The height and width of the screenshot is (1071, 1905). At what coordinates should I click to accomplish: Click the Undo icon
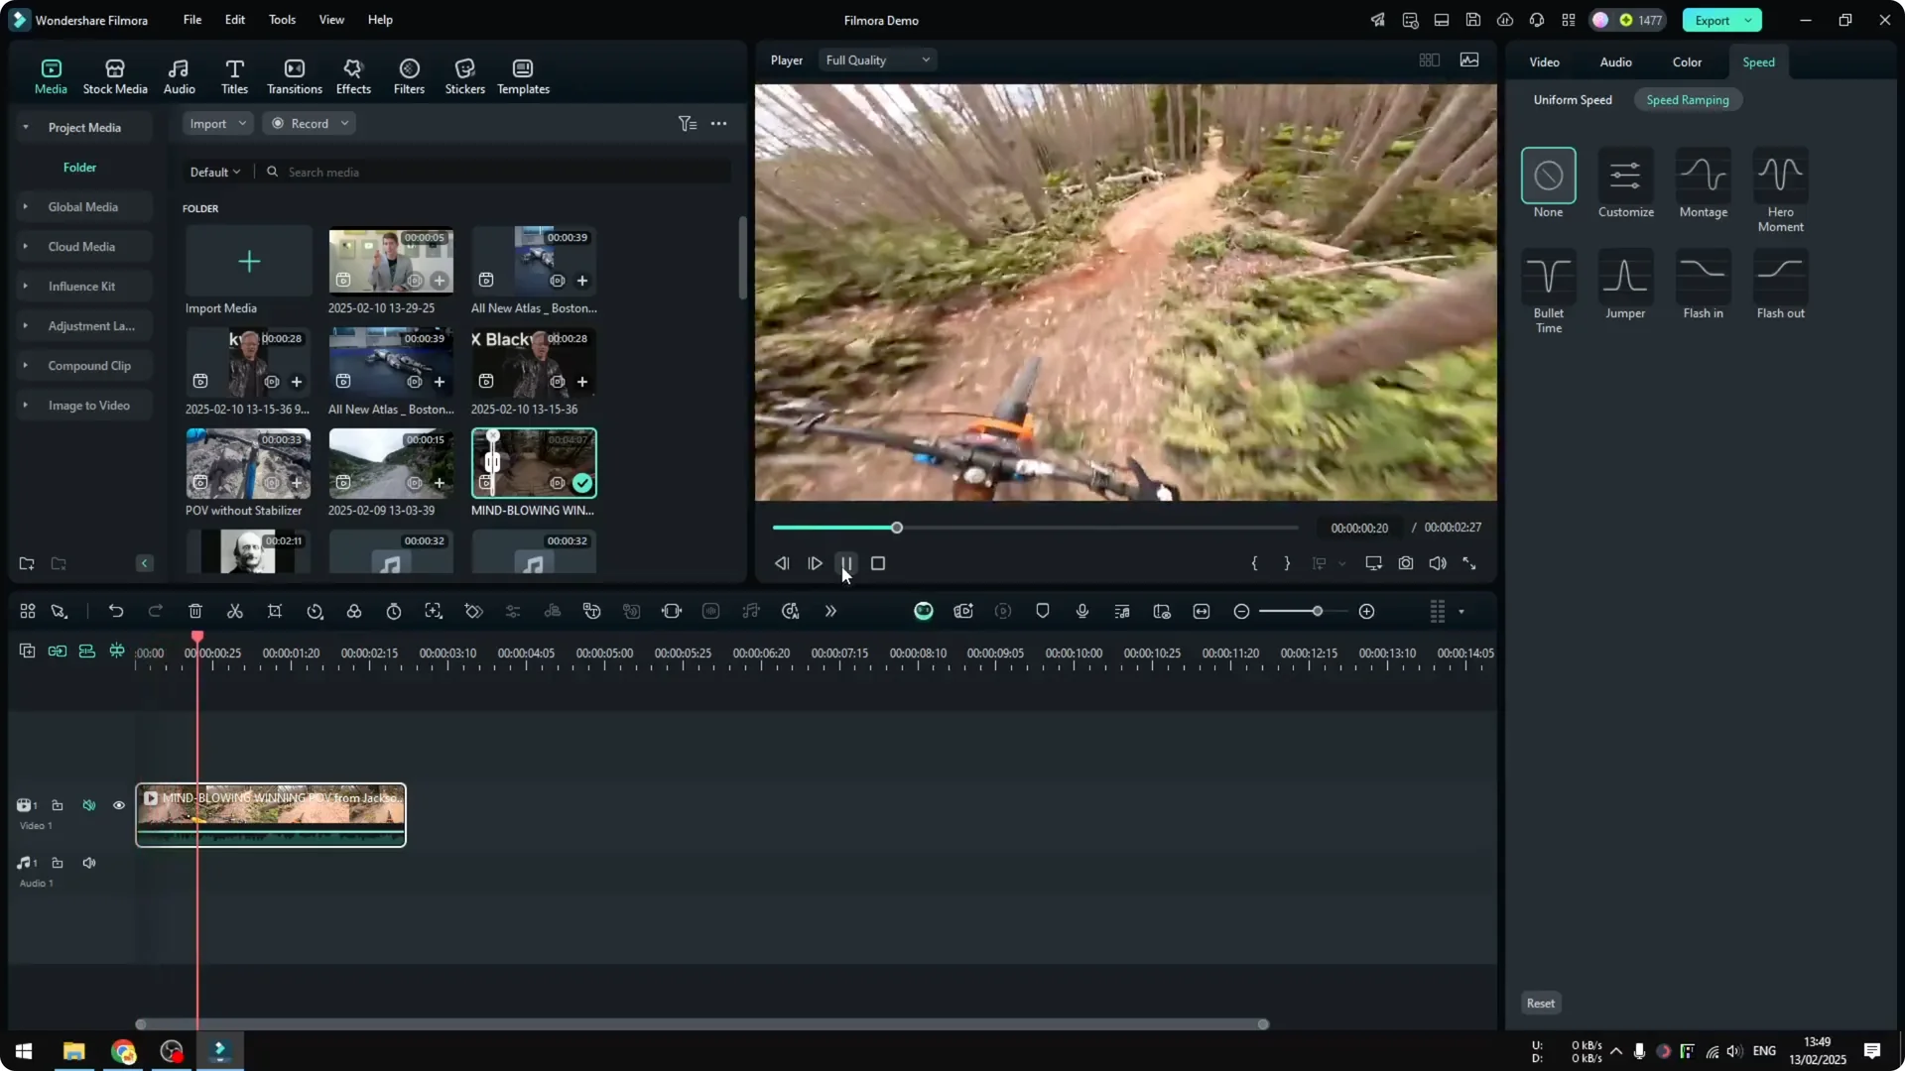coord(116,611)
